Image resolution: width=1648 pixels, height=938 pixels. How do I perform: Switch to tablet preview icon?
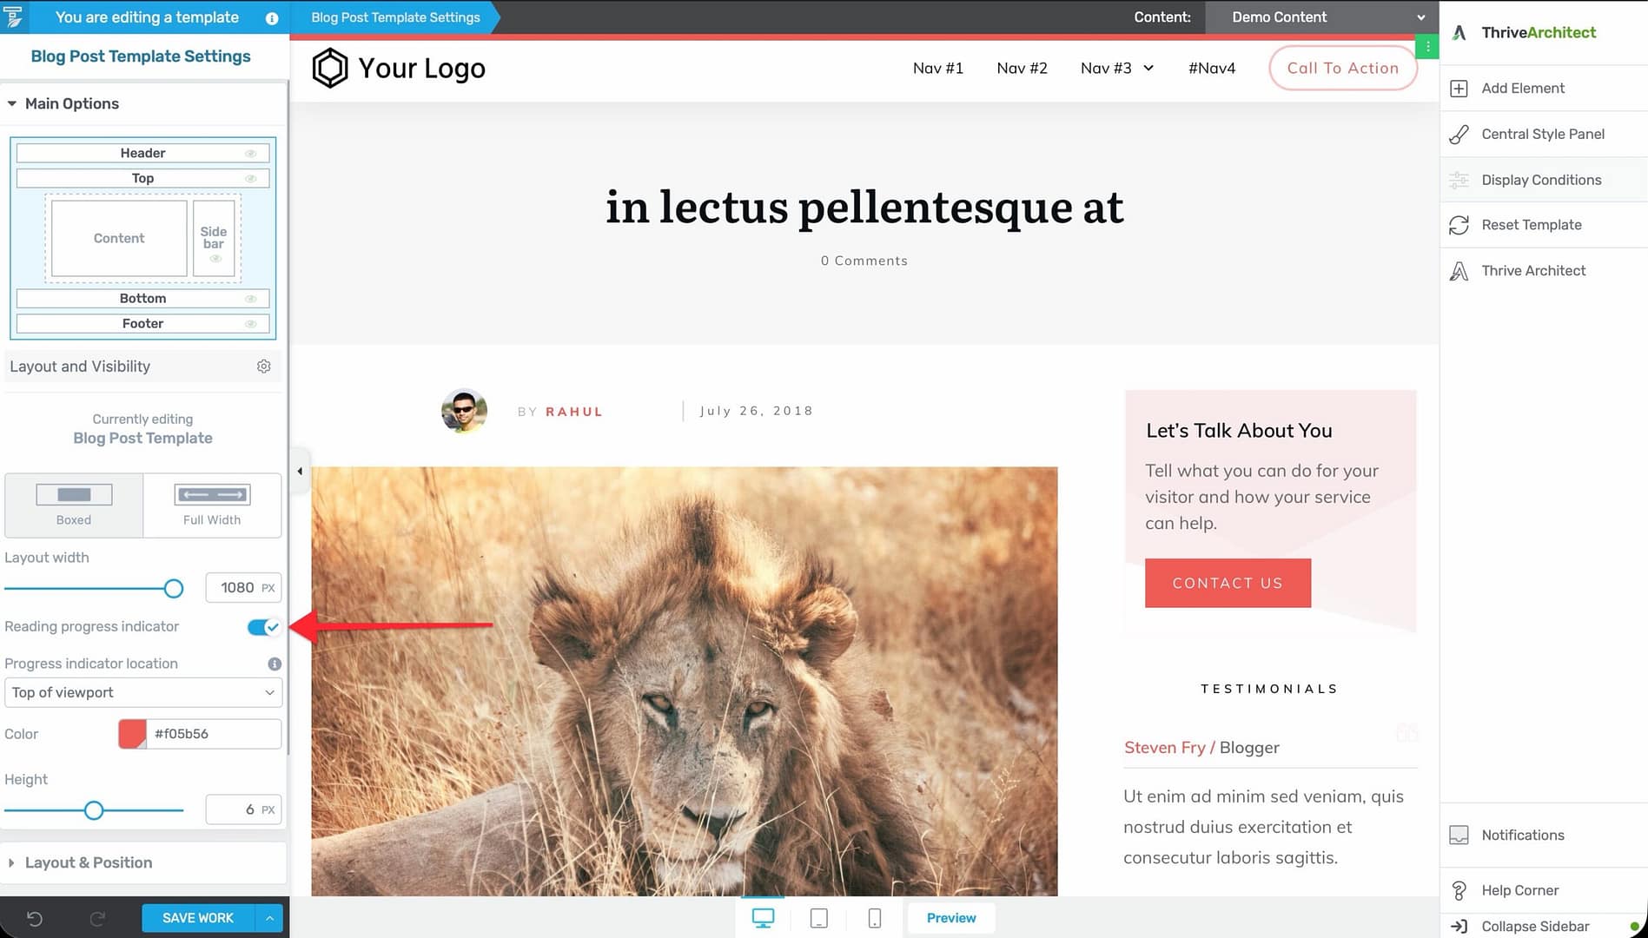[x=818, y=918]
